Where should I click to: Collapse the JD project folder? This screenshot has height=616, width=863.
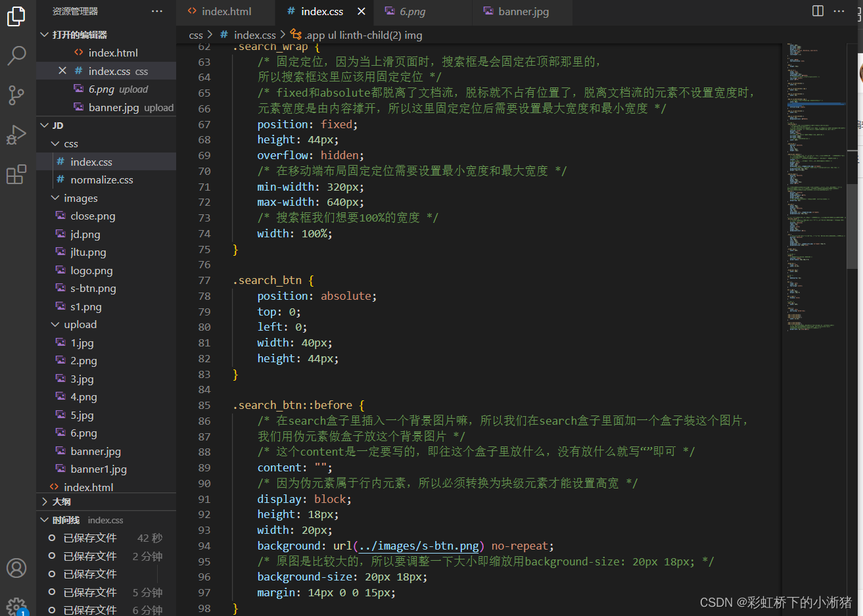(106, 125)
